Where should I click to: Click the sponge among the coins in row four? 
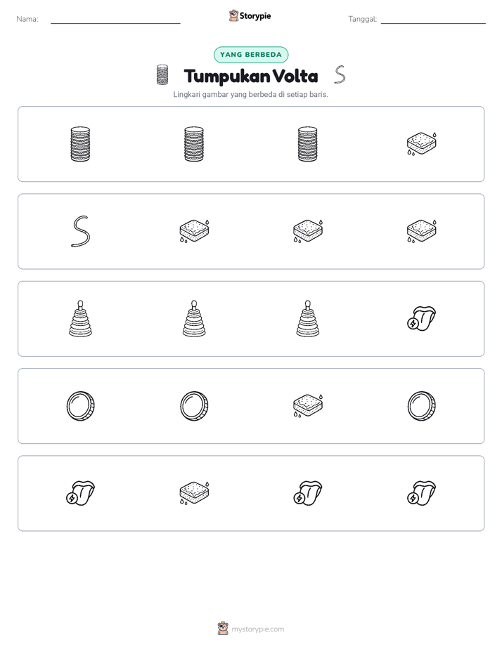[x=308, y=406]
